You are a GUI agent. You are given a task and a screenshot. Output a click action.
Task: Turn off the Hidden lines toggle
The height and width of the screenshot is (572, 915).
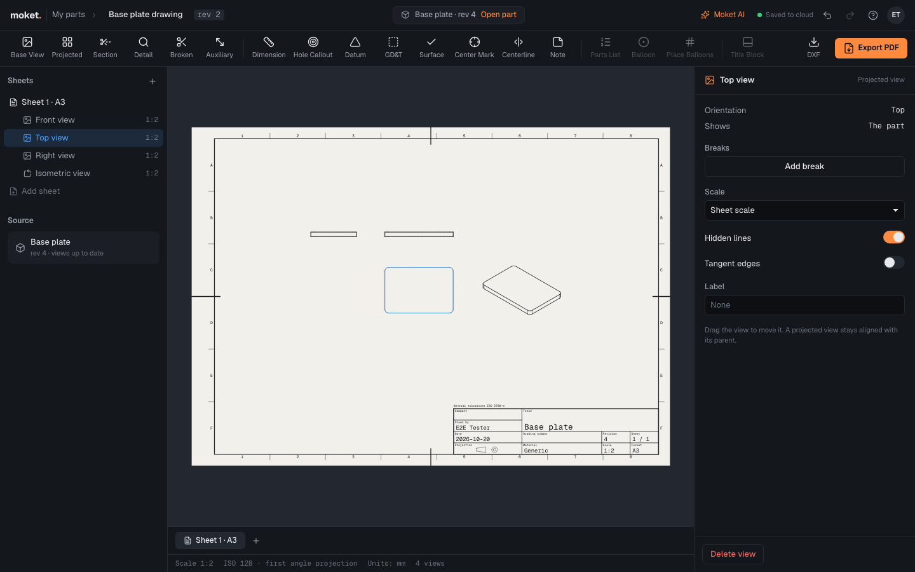(893, 237)
